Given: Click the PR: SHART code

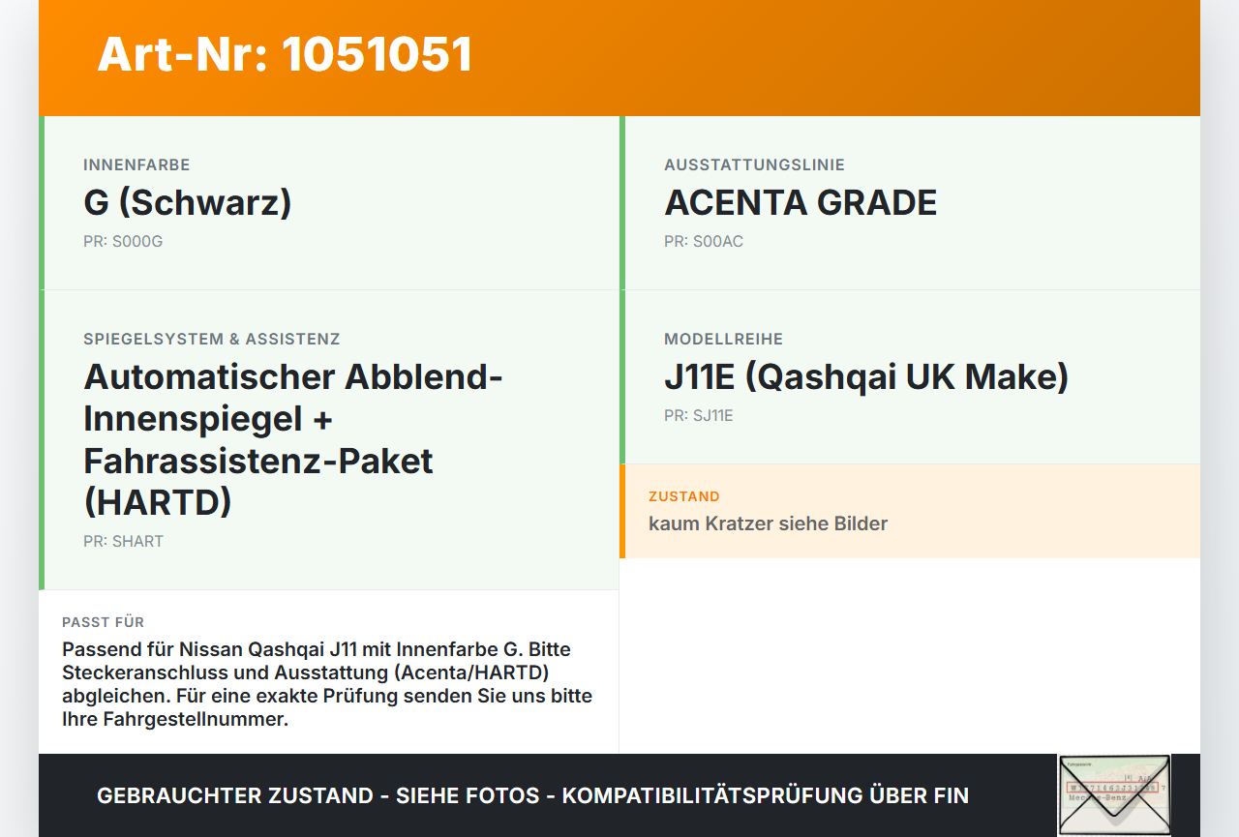Looking at the screenshot, I should [x=123, y=541].
